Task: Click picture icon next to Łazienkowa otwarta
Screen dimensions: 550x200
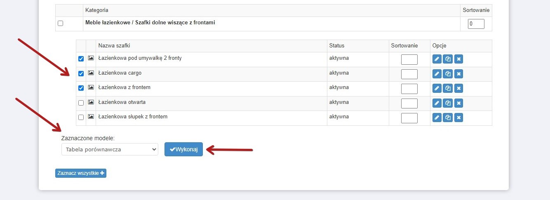Action: point(91,102)
